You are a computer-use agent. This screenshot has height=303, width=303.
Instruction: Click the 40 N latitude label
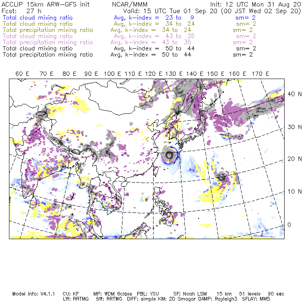pyautogui.click(x=294, y=94)
